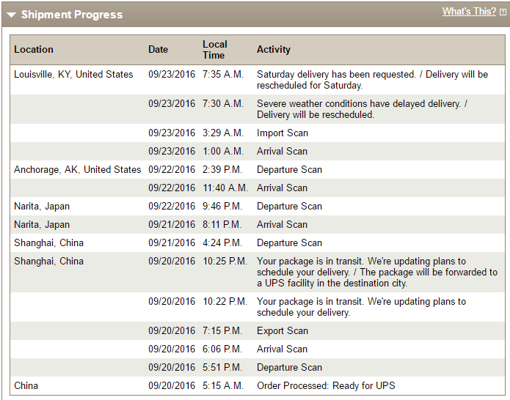Viewport: 510px width, 400px height.
Task: Open the "What's This?" help link
Action: tap(468, 12)
